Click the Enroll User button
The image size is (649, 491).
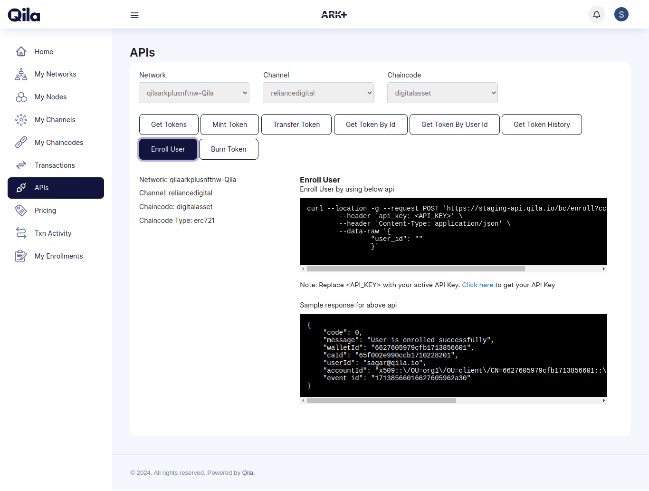click(168, 149)
